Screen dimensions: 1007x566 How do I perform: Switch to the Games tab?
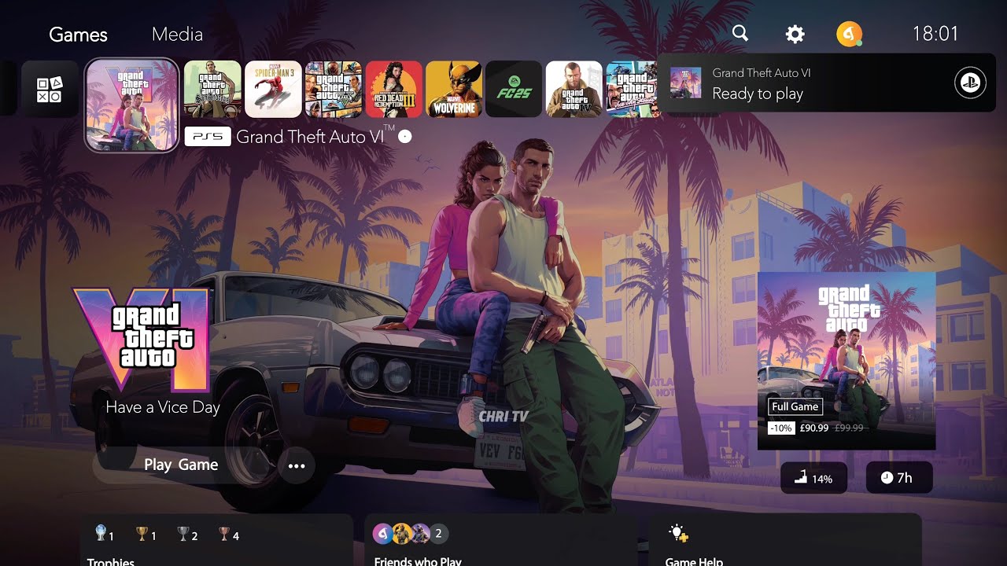(78, 35)
